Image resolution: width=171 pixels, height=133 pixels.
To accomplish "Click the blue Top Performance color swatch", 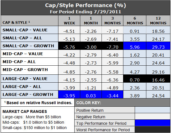I will click(x=153, y=123).
